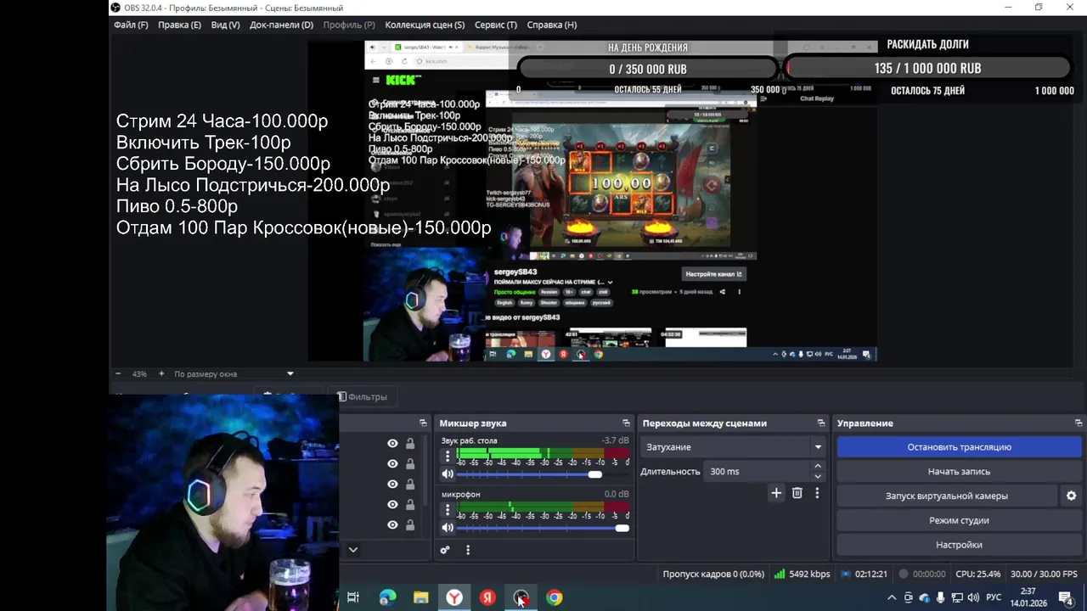Undock the 'Переходы между сценами' panel

pos(821,423)
